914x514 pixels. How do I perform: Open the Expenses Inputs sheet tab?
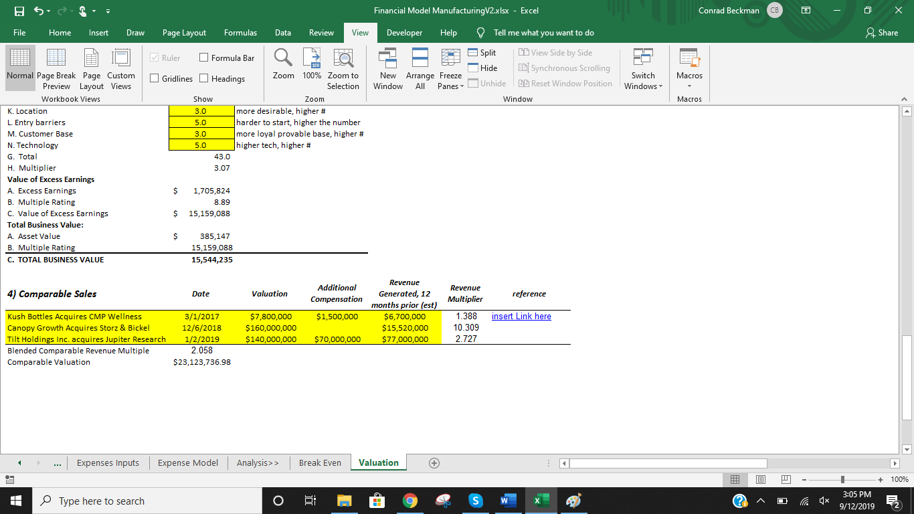[x=108, y=462]
